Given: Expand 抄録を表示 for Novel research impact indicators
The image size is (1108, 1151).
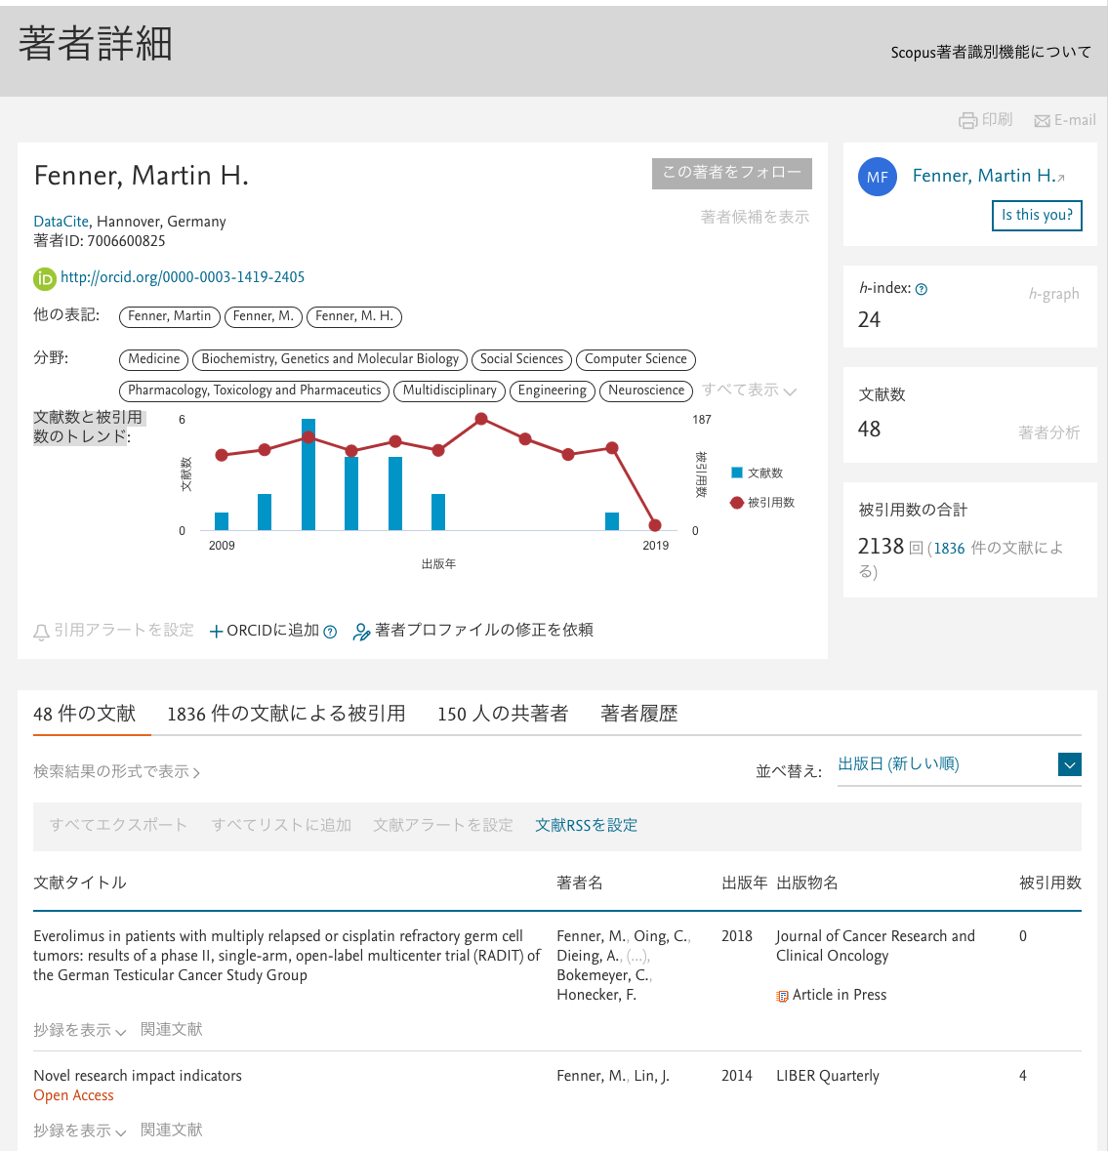Looking at the screenshot, I should coord(79,1130).
